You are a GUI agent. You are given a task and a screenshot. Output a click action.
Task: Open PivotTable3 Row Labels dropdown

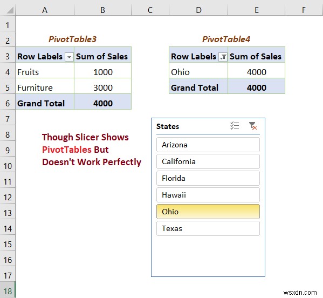pos(69,57)
